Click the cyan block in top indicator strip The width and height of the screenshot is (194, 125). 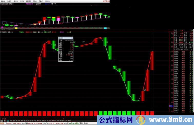click(105, 28)
